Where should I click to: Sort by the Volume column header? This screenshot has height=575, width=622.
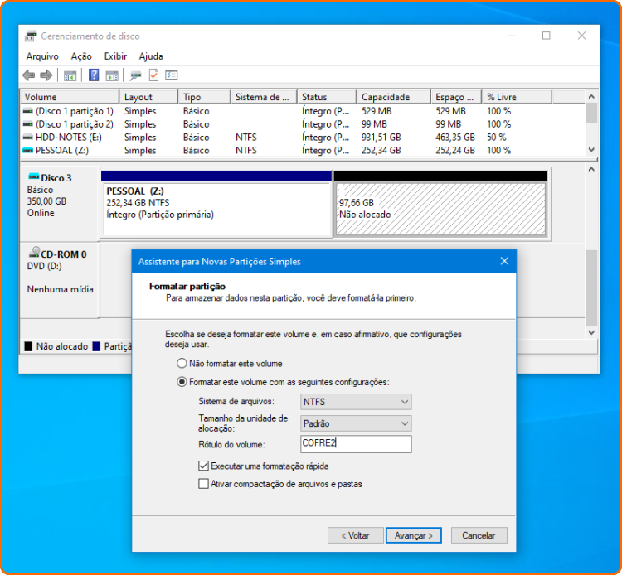70,97
